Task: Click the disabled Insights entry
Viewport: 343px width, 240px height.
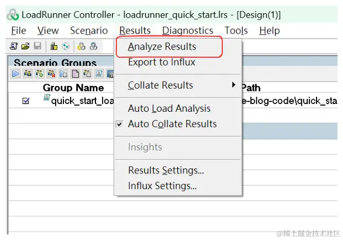Action: (145, 147)
